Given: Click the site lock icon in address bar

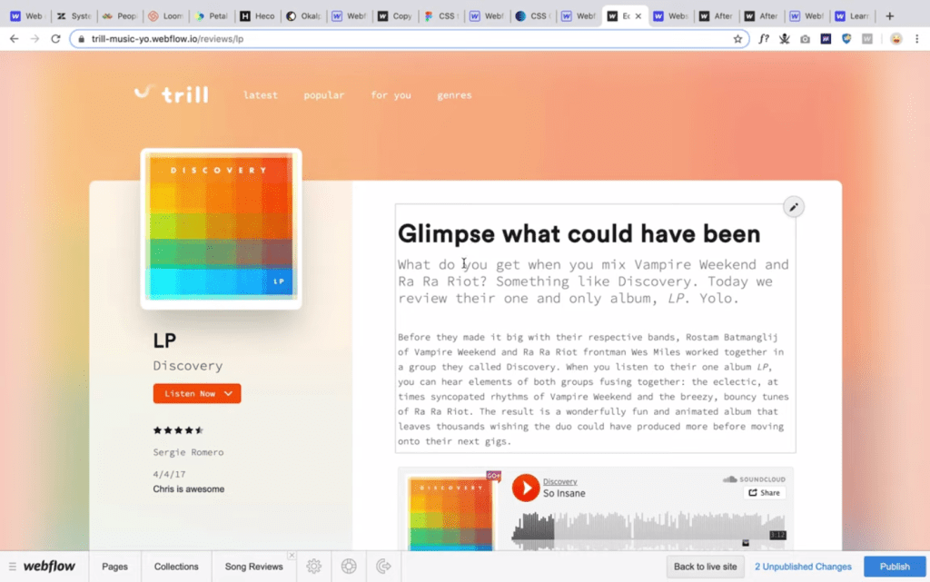Looking at the screenshot, I should (x=81, y=39).
